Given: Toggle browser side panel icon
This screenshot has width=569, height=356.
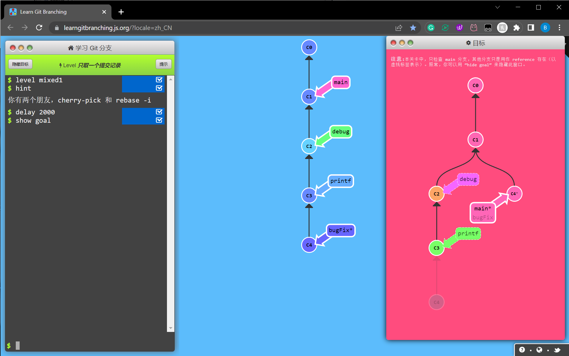Looking at the screenshot, I should (531, 28).
